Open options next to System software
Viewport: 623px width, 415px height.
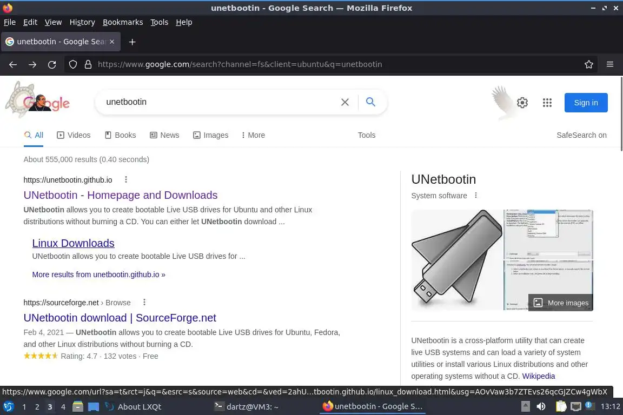pos(475,196)
